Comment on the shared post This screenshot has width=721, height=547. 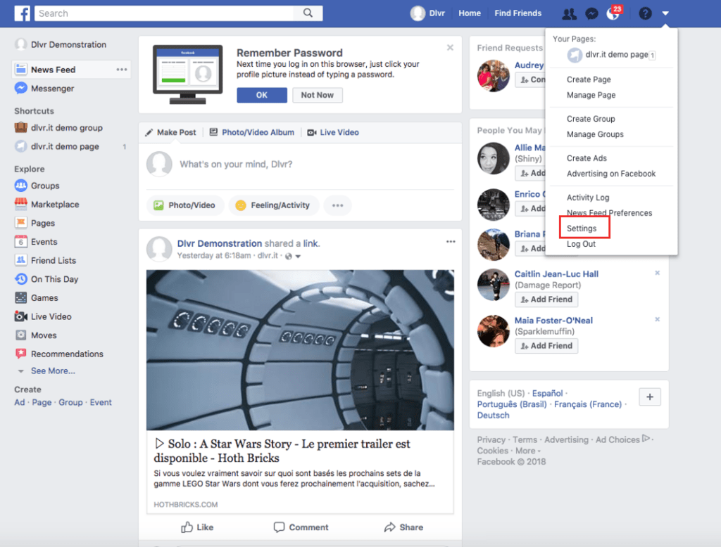point(301,527)
